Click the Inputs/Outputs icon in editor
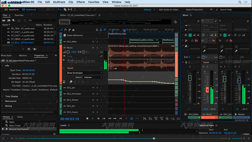The width and height of the screenshot is (252, 142). coord(61,30)
